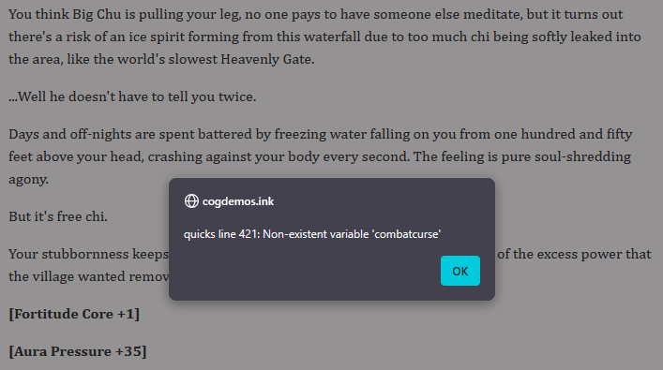Click "...Well he doesn't have to tell you twice."
Image resolution: width=663 pixels, height=370 pixels.
point(132,96)
